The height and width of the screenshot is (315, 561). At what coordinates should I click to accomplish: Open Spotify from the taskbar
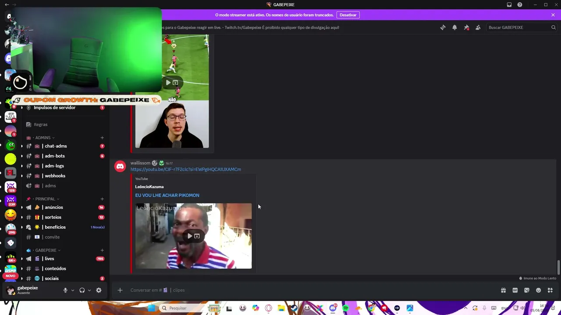(x=345, y=308)
